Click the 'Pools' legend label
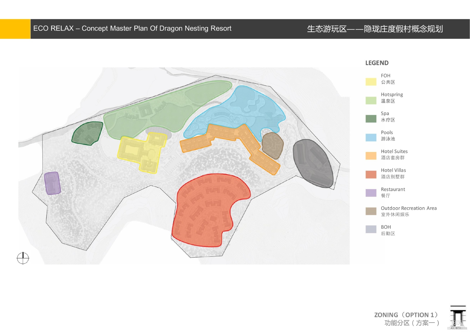Viewport: 470px width, 332px height. 387,132
